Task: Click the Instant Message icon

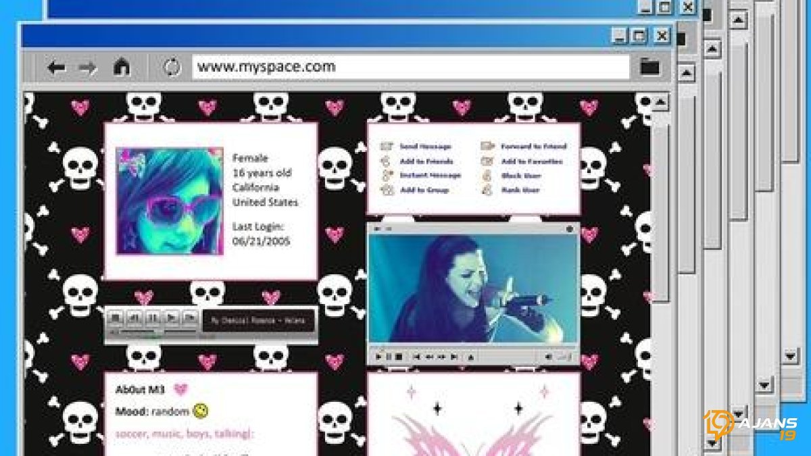Action: pos(387,176)
